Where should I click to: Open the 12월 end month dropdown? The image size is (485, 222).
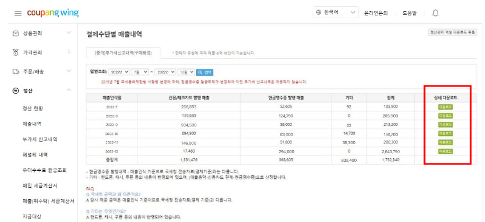pos(186,72)
